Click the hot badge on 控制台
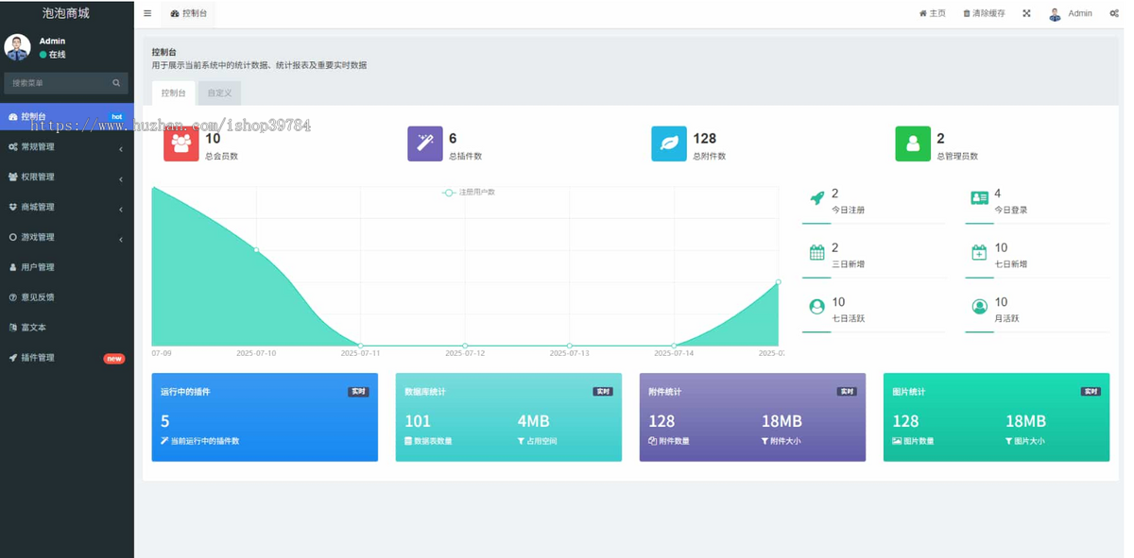This screenshot has height=558, width=1134. click(x=116, y=117)
